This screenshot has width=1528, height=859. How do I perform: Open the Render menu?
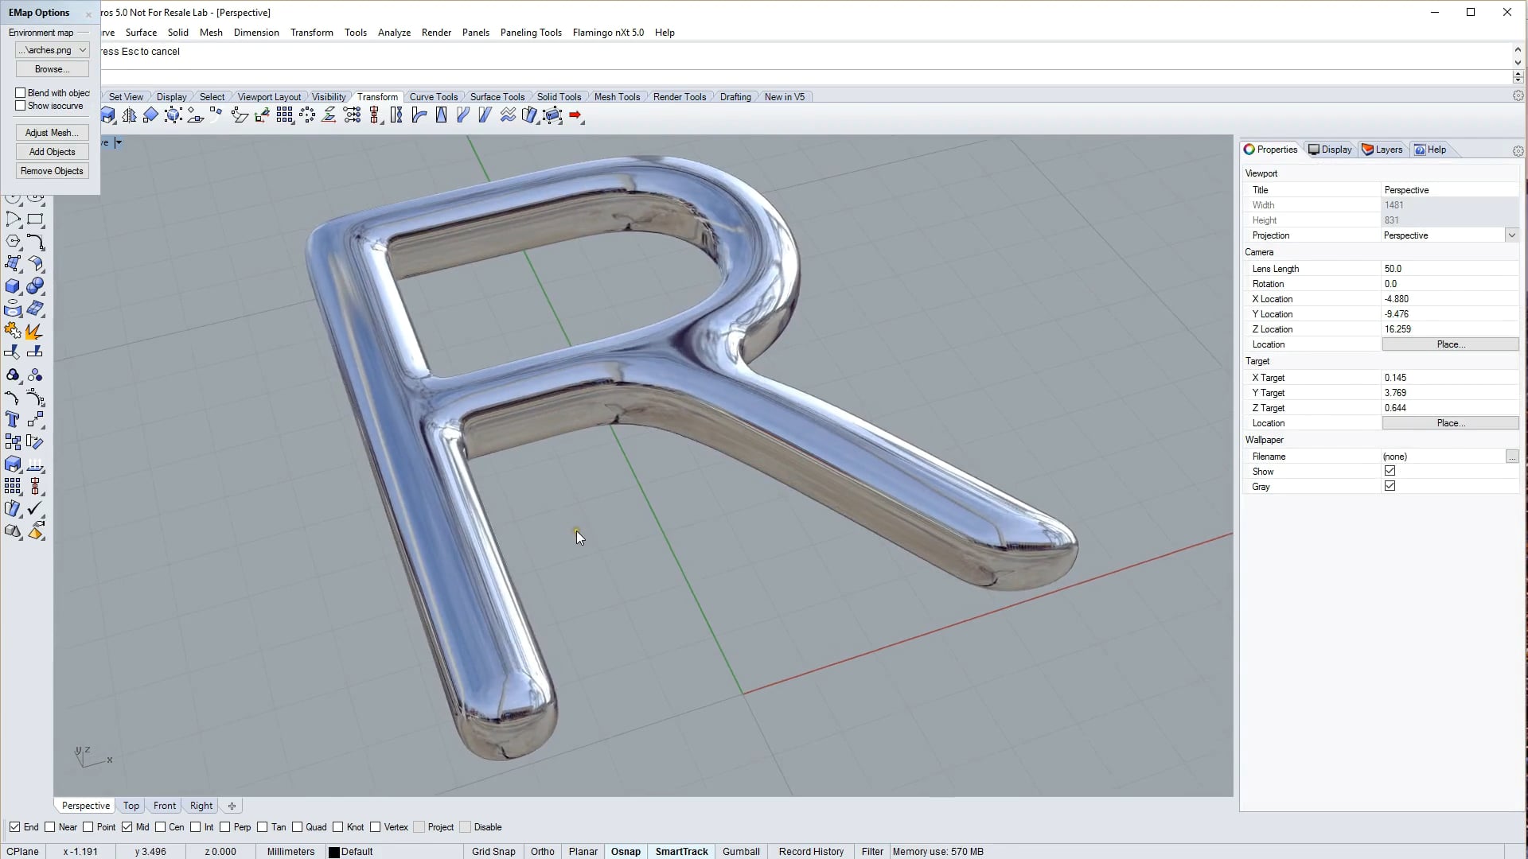[x=436, y=33]
